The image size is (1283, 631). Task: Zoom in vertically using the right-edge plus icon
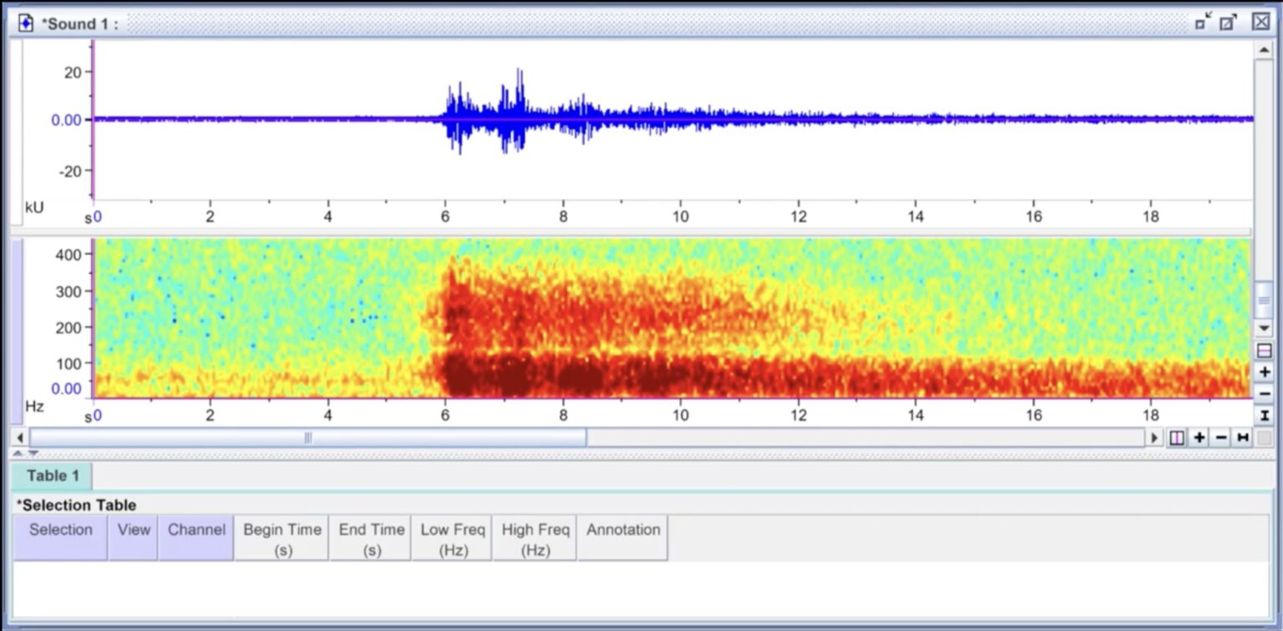click(1265, 371)
